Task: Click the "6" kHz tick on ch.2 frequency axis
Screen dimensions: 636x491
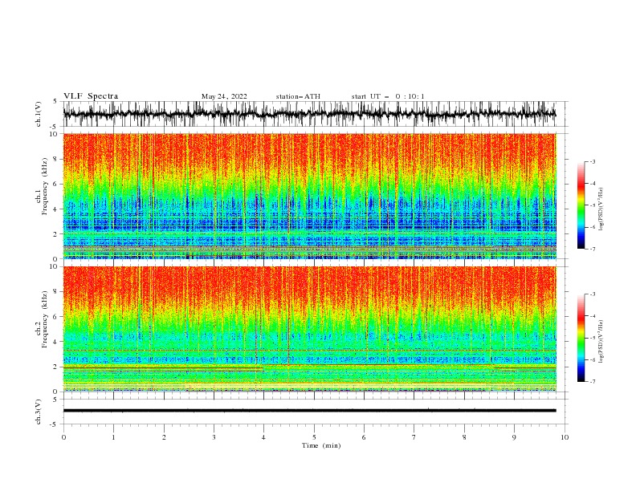Action: 56,317
